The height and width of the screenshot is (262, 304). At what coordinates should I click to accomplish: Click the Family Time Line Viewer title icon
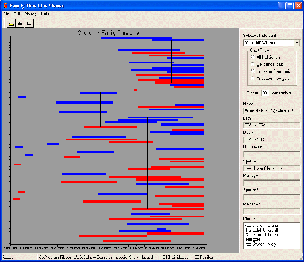[x=5, y=5]
